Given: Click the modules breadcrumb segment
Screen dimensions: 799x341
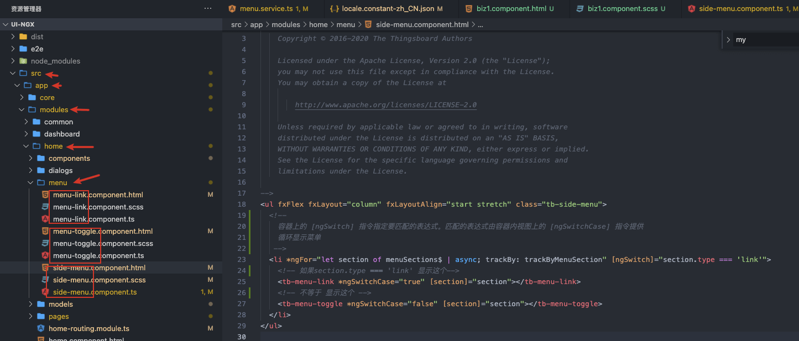Looking at the screenshot, I should [x=285, y=24].
